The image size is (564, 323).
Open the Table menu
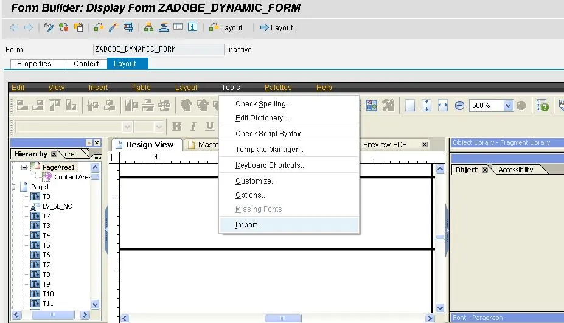click(x=141, y=88)
